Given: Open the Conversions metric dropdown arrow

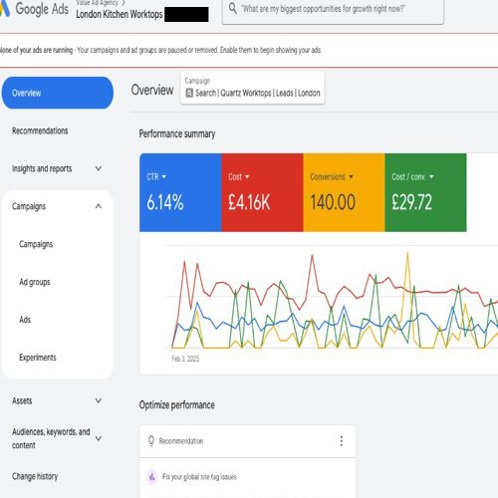Looking at the screenshot, I should 352,177.
